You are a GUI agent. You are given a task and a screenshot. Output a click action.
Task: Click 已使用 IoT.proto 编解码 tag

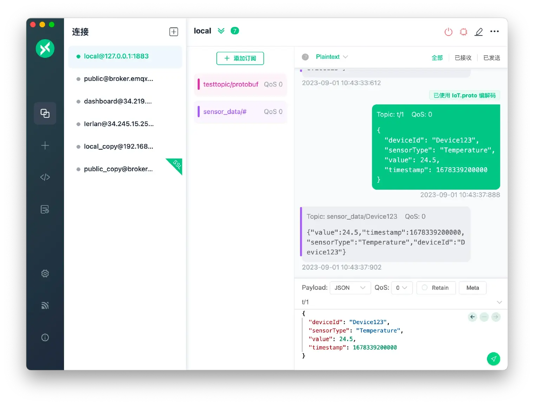[464, 95]
